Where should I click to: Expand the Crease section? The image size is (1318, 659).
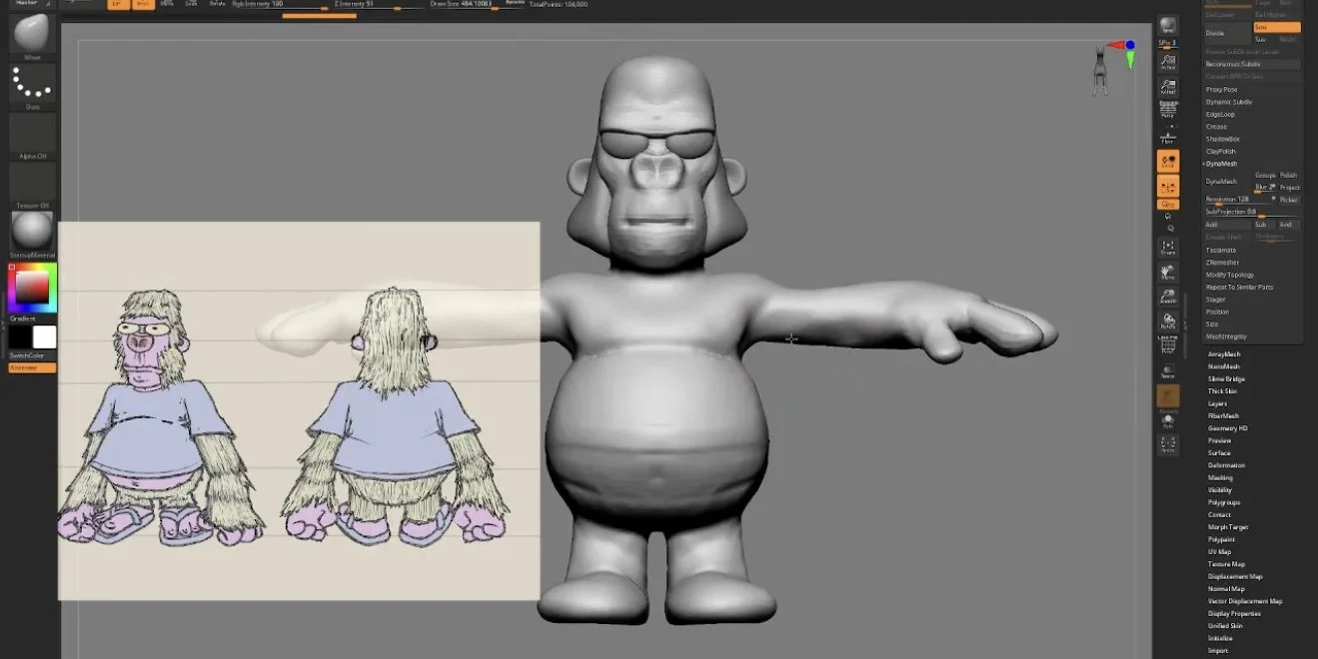click(x=1216, y=127)
